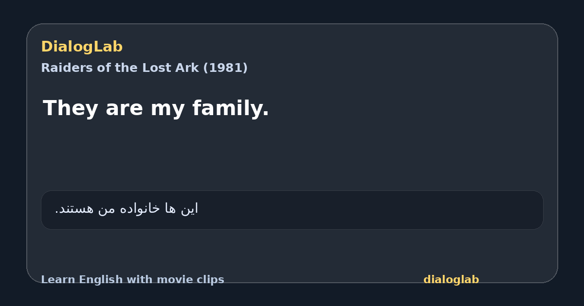Click the Persian translation box
Image resolution: width=584 pixels, height=306 pixels.
click(292, 210)
